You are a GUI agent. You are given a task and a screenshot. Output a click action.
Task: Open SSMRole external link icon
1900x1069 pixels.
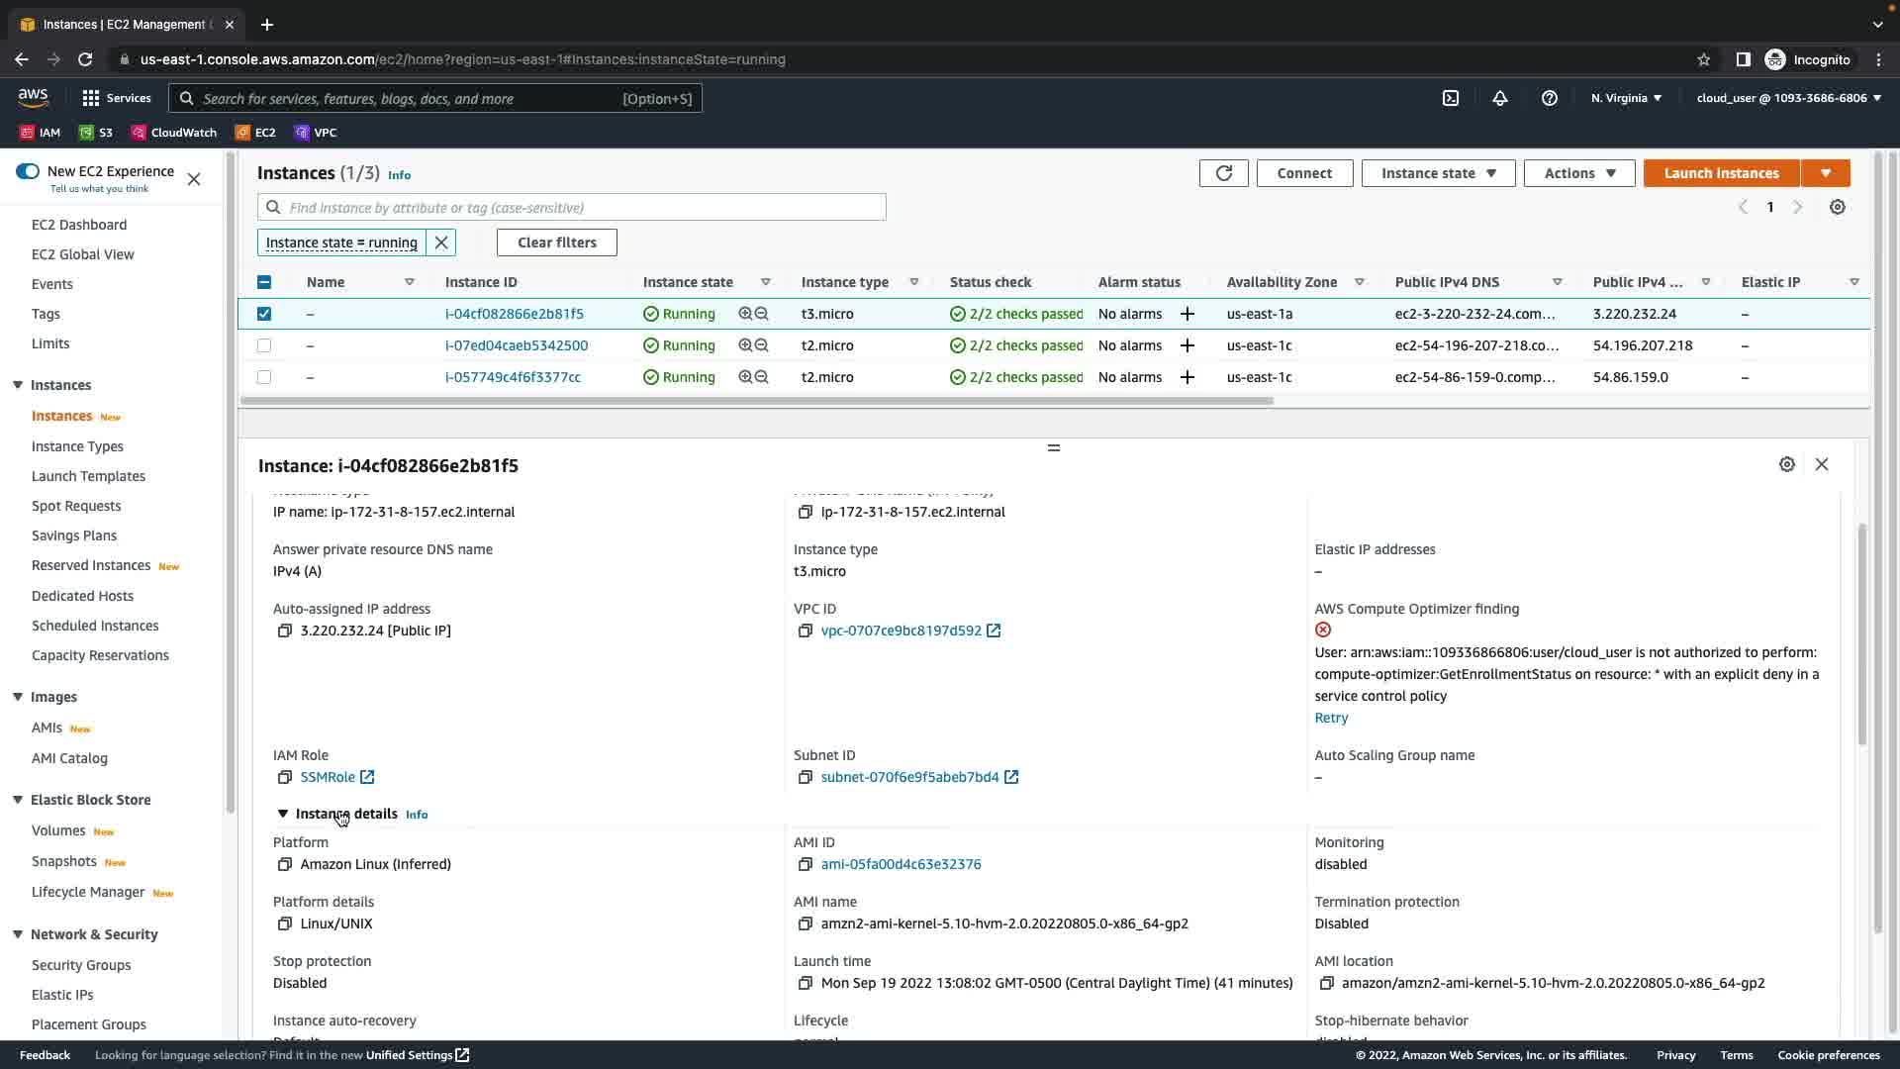(x=367, y=778)
